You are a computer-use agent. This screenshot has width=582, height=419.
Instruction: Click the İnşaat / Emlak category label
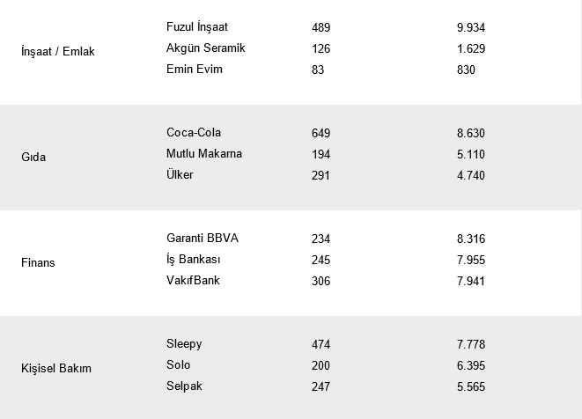click(57, 52)
